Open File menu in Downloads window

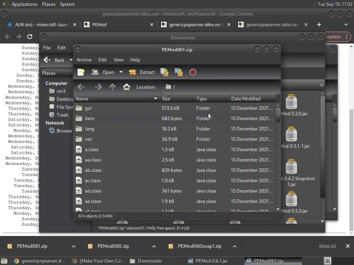pyautogui.click(x=47, y=48)
